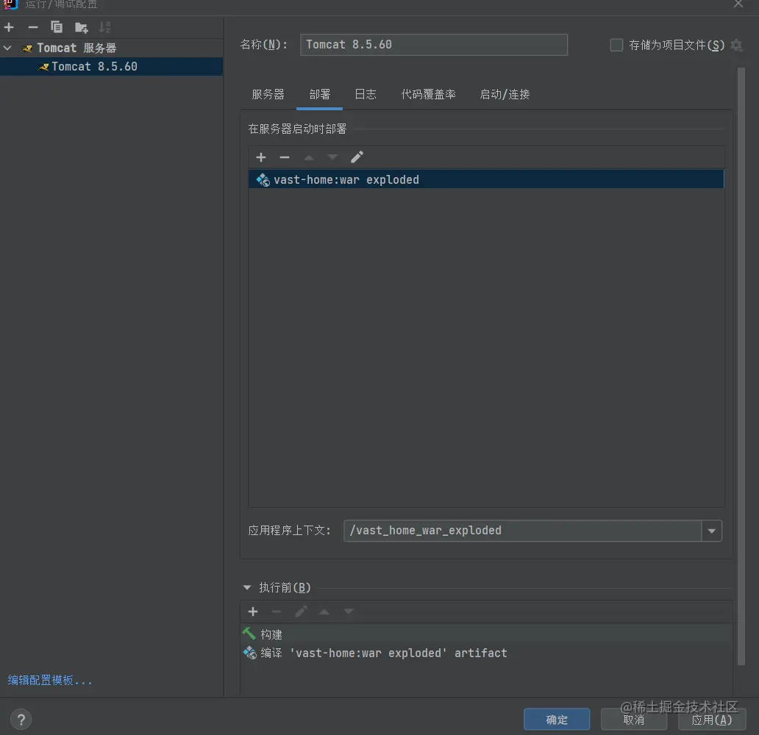Viewport: 759px width, 735px height.
Task: Open the 代码覆盖率 tab
Action: click(x=428, y=94)
